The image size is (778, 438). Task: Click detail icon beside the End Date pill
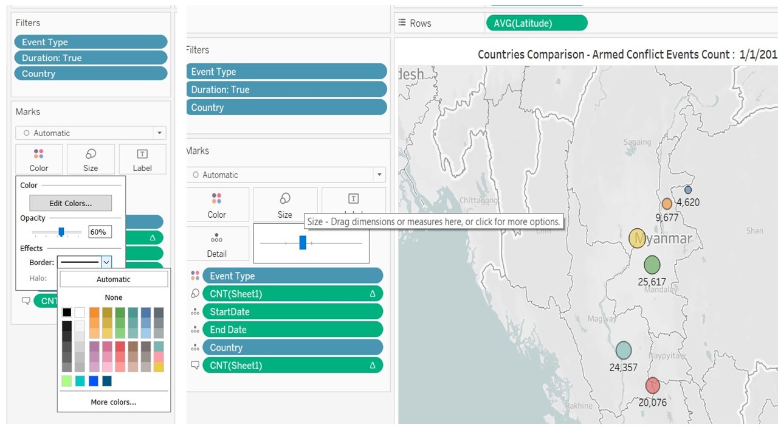195,330
